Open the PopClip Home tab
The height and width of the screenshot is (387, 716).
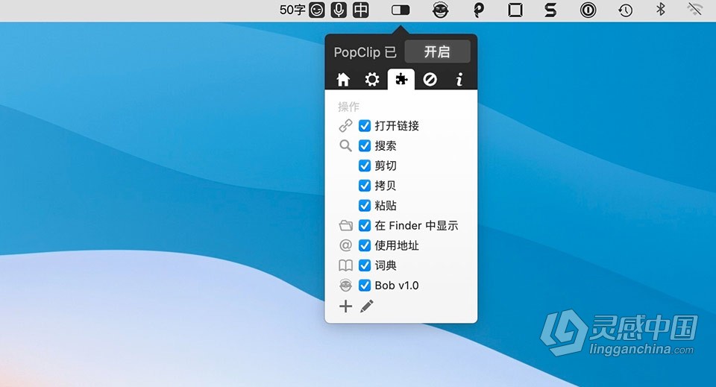pos(343,79)
